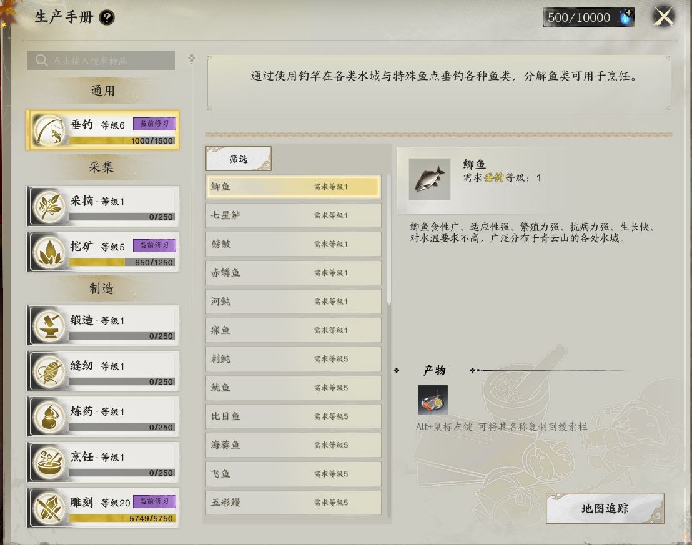Click the blue flame currency icon
Image resolution: width=692 pixels, height=545 pixels.
coord(626,17)
